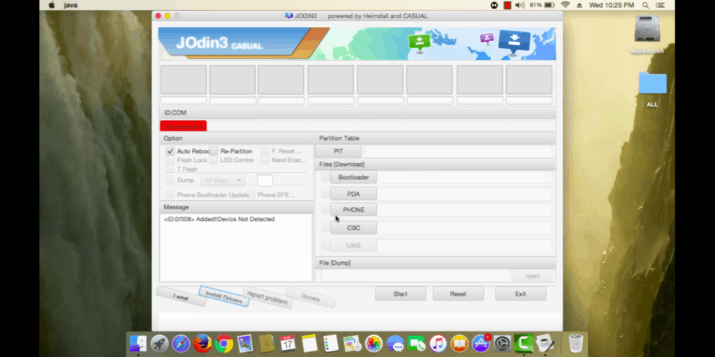Open the AP Ram dropdown

coord(223,181)
